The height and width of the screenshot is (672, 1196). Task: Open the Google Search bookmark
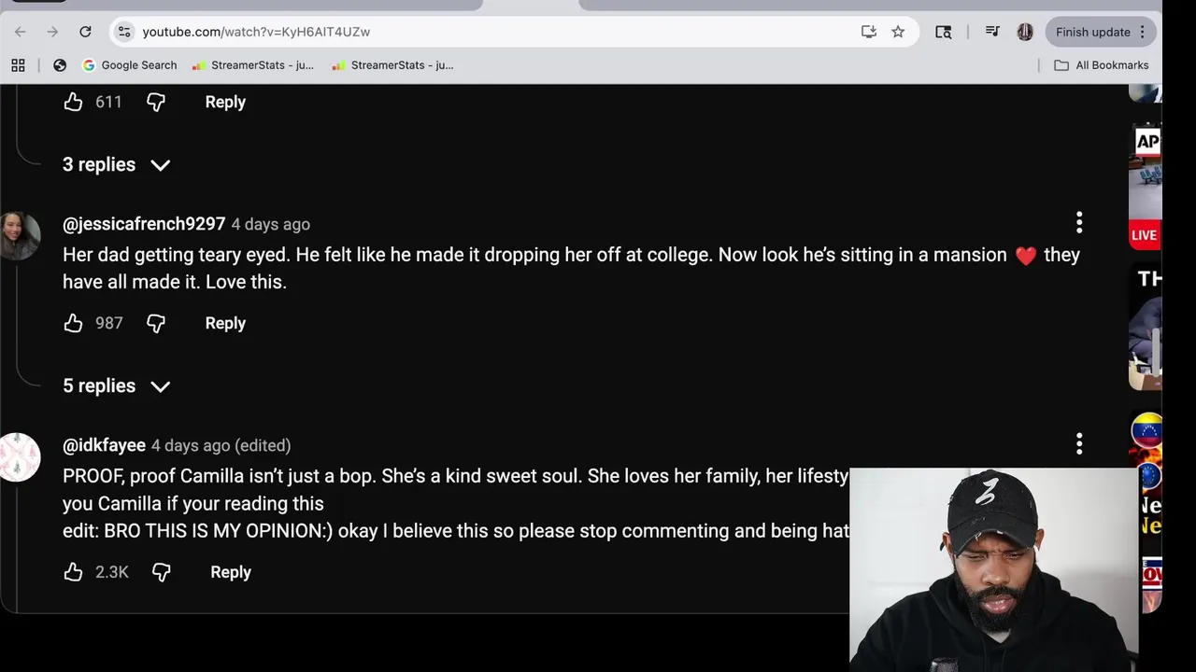tap(129, 65)
